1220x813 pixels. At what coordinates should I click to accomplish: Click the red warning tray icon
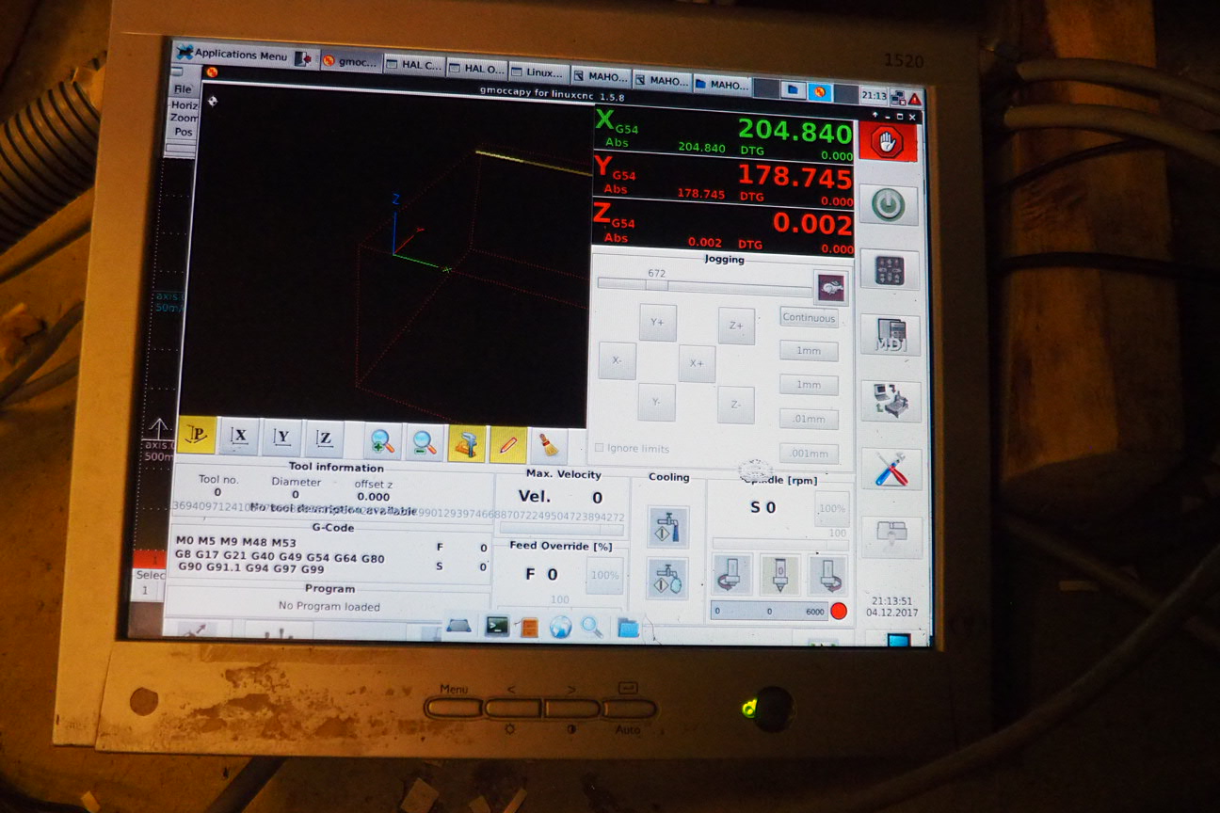pyautogui.click(x=913, y=99)
